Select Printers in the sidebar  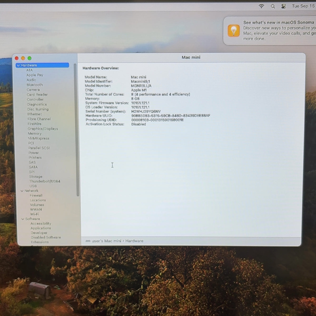(x=35, y=157)
